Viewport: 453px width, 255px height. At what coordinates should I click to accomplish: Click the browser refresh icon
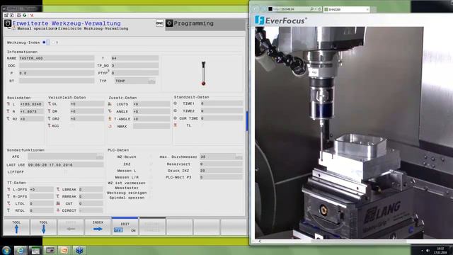tap(319, 9)
